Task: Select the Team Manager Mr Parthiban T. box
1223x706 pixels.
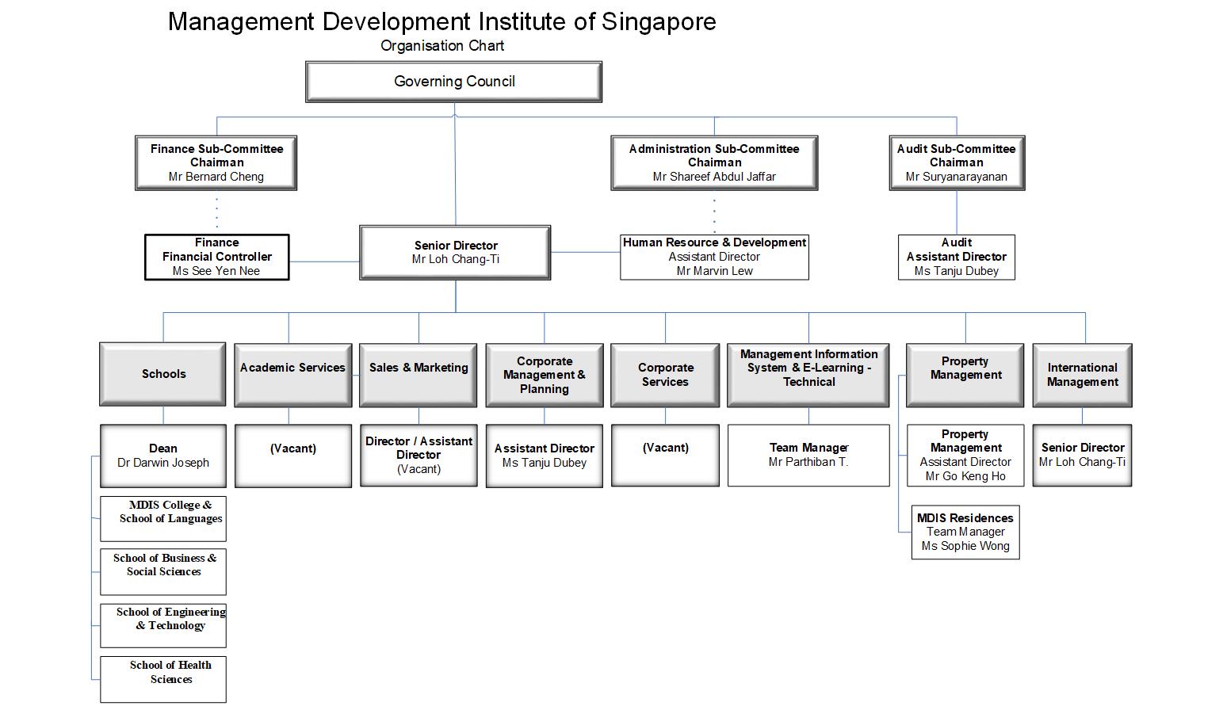Action: (808, 455)
